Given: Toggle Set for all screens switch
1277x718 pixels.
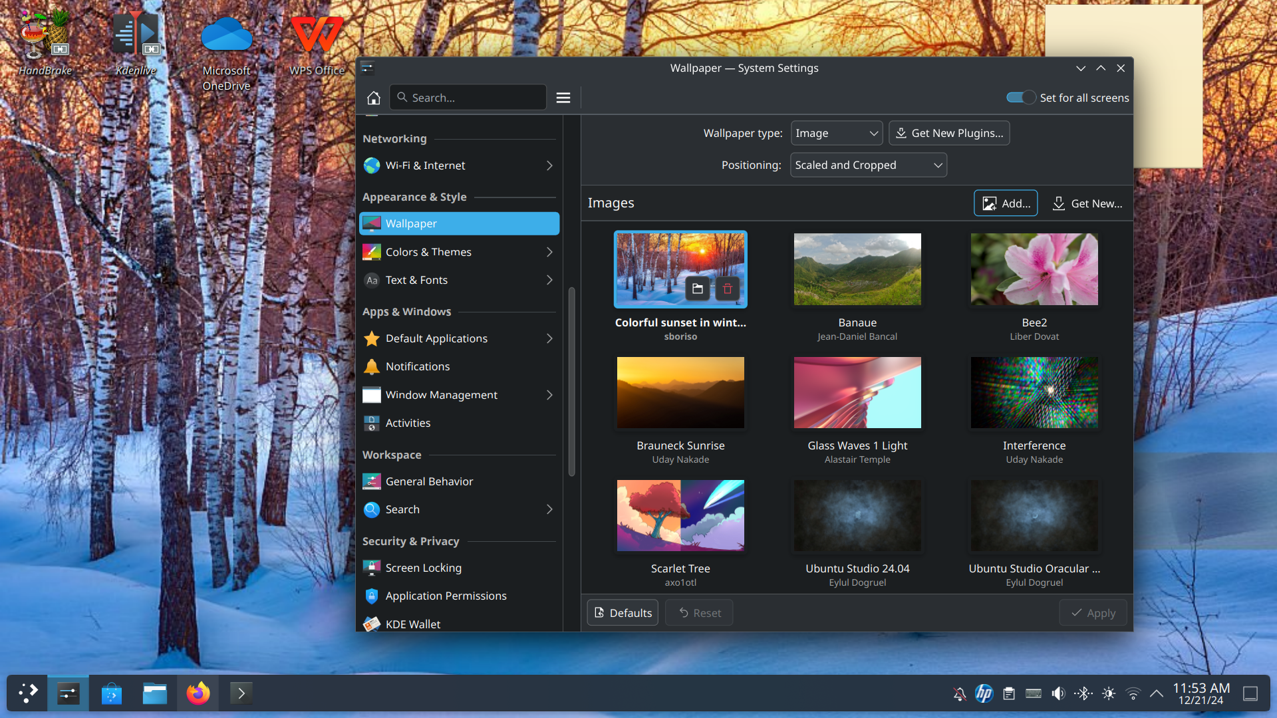Looking at the screenshot, I should [1021, 98].
